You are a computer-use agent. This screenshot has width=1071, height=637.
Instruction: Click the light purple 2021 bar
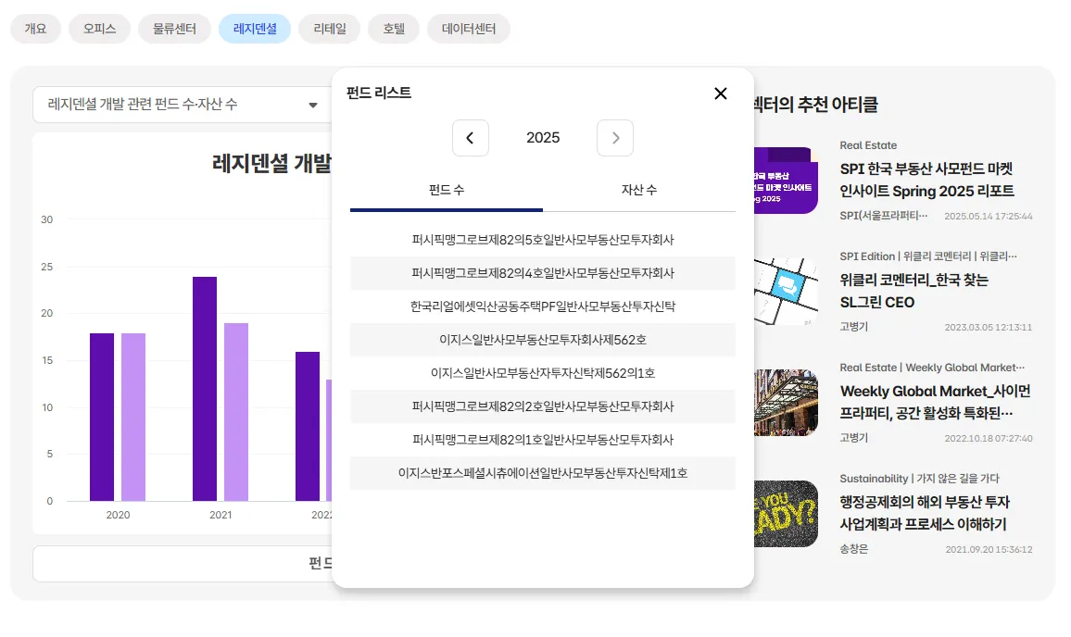click(x=236, y=412)
